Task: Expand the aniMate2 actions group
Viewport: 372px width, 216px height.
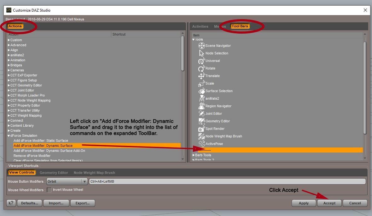Action: [9, 55]
